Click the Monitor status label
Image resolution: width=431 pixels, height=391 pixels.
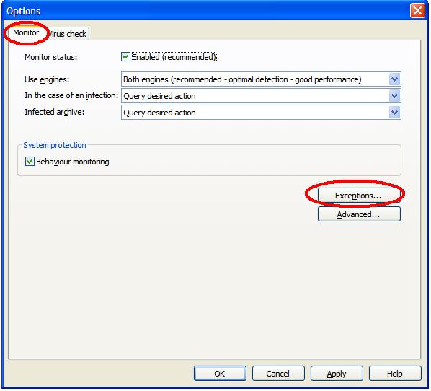51,57
